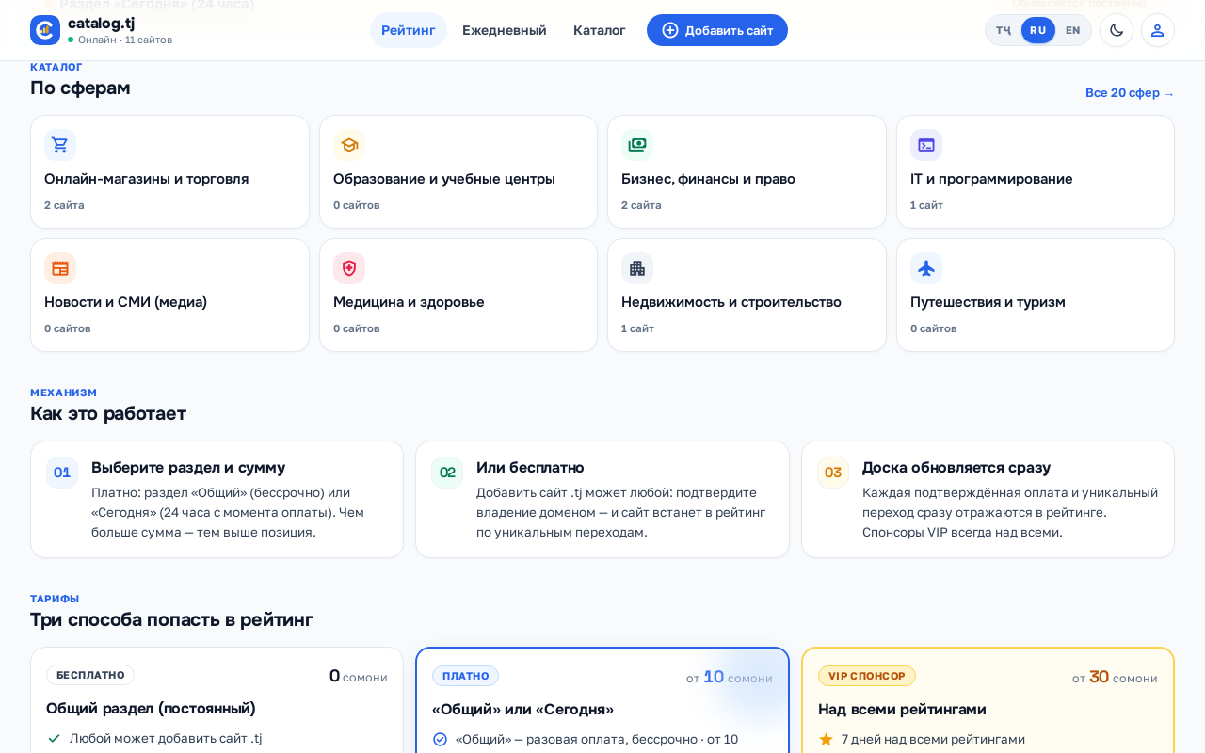Go to Ежедневный tab
The width and height of the screenshot is (1205, 753).
(x=505, y=30)
